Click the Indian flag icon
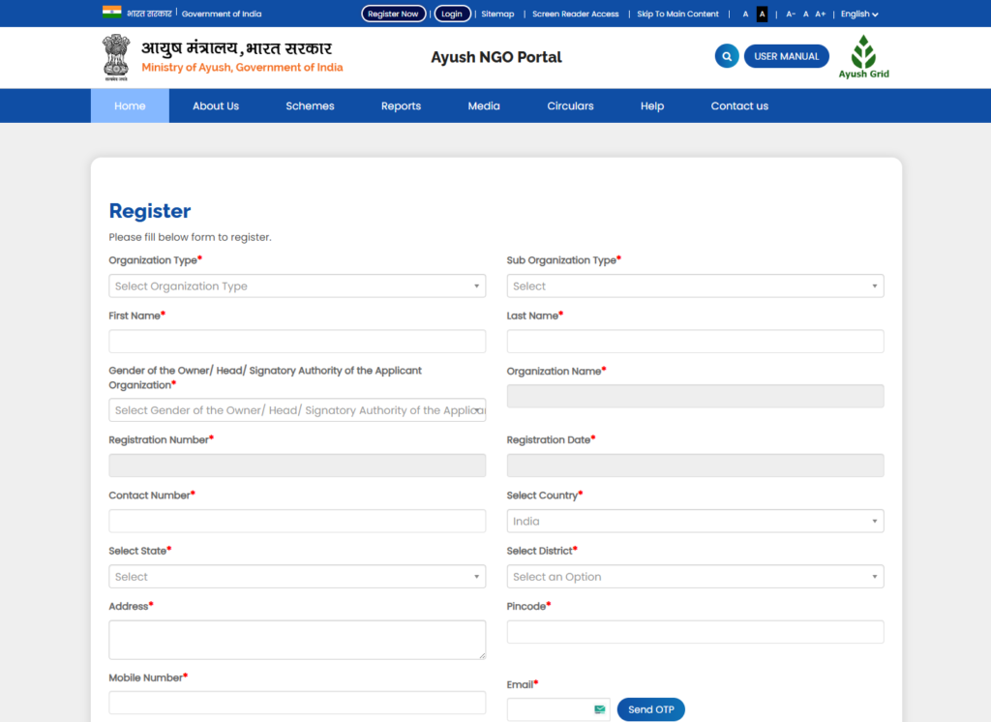This screenshot has height=722, width=991. pyautogui.click(x=111, y=14)
